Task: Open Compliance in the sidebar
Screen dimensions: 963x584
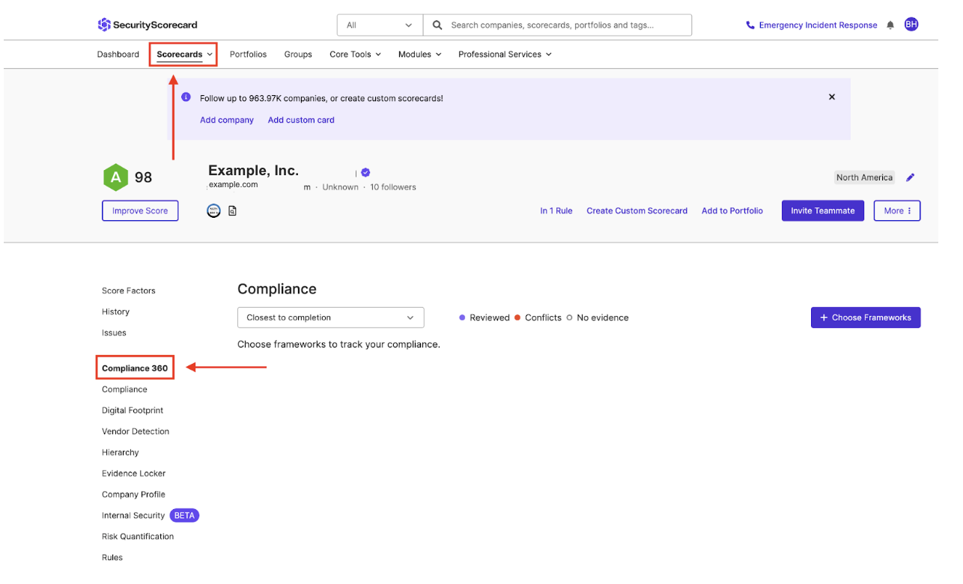Action: (x=124, y=389)
